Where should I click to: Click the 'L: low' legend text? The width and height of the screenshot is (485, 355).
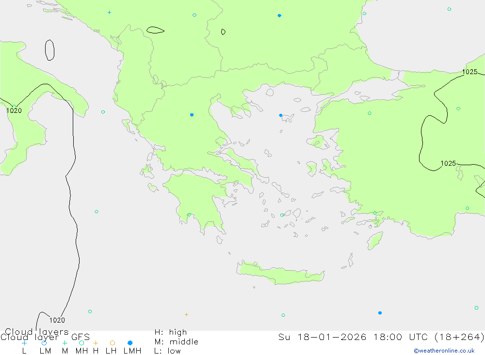coord(167,351)
